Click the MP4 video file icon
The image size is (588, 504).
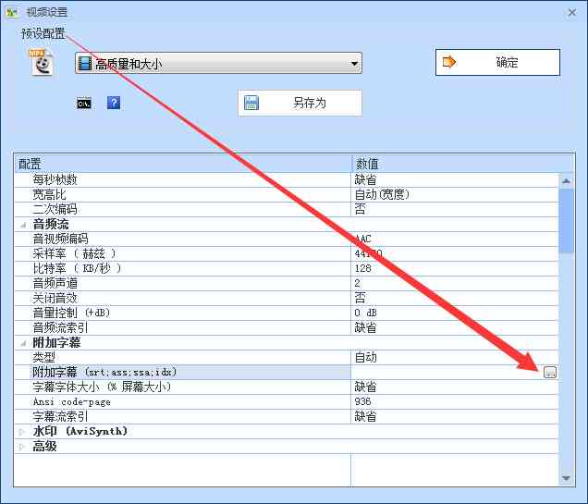42,63
